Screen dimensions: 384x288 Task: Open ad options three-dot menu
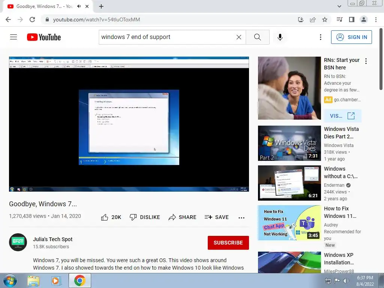click(366, 61)
